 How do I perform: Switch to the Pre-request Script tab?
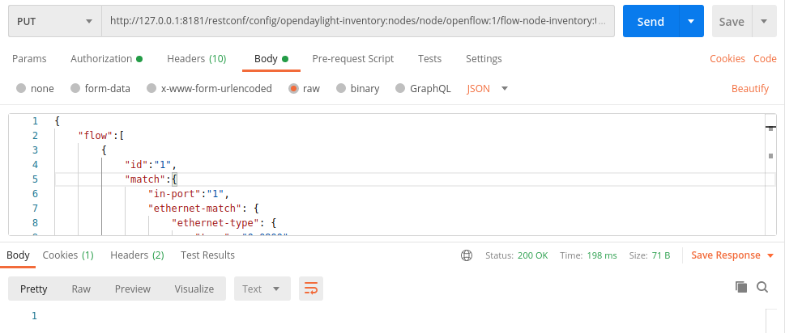(x=353, y=59)
